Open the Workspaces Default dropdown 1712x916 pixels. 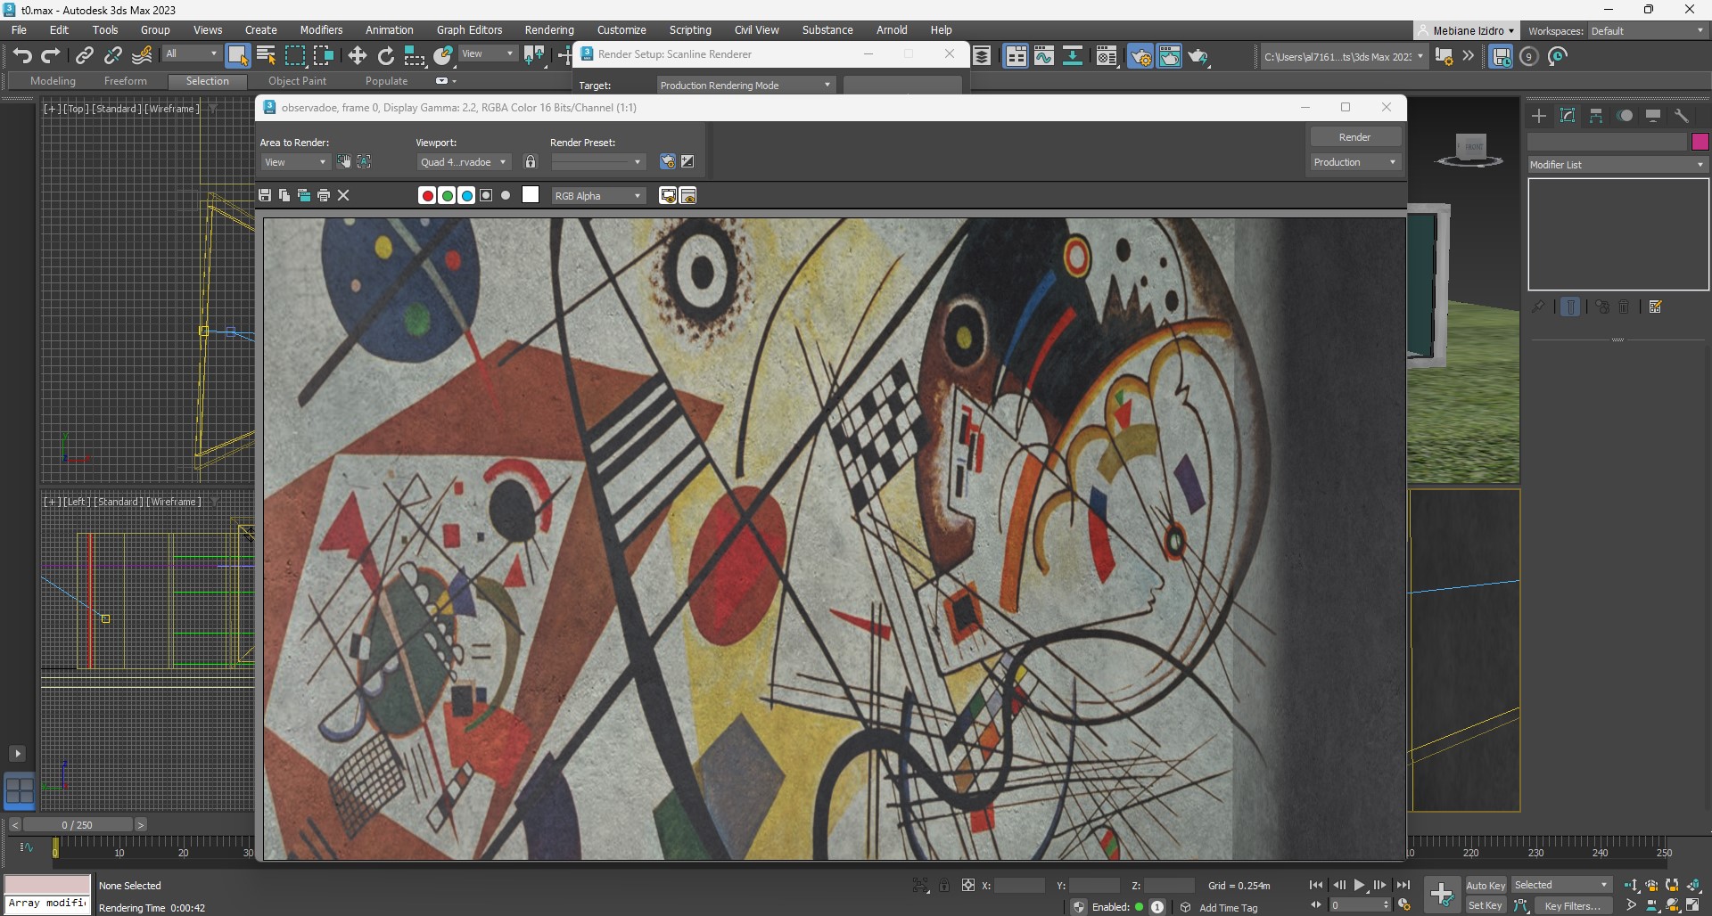tap(1648, 31)
